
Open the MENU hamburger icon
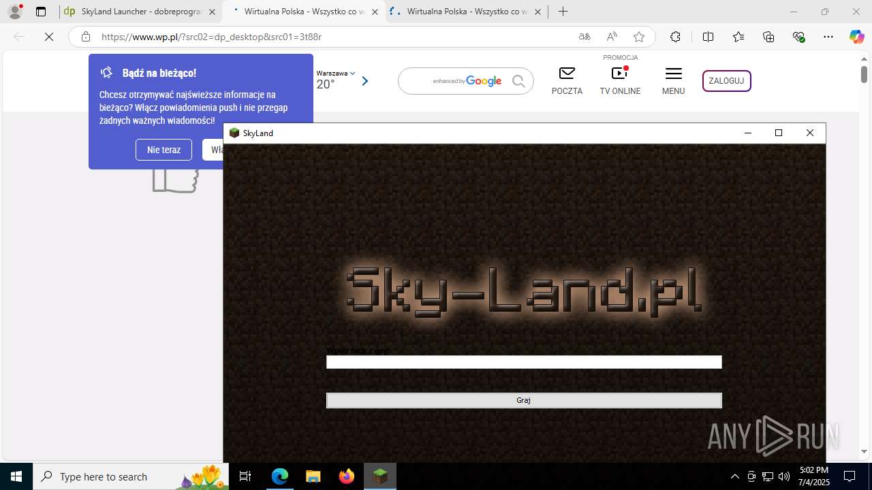[x=673, y=80]
